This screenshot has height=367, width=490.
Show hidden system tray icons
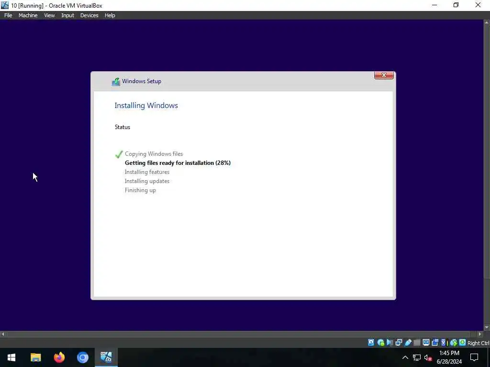pyautogui.click(x=405, y=357)
